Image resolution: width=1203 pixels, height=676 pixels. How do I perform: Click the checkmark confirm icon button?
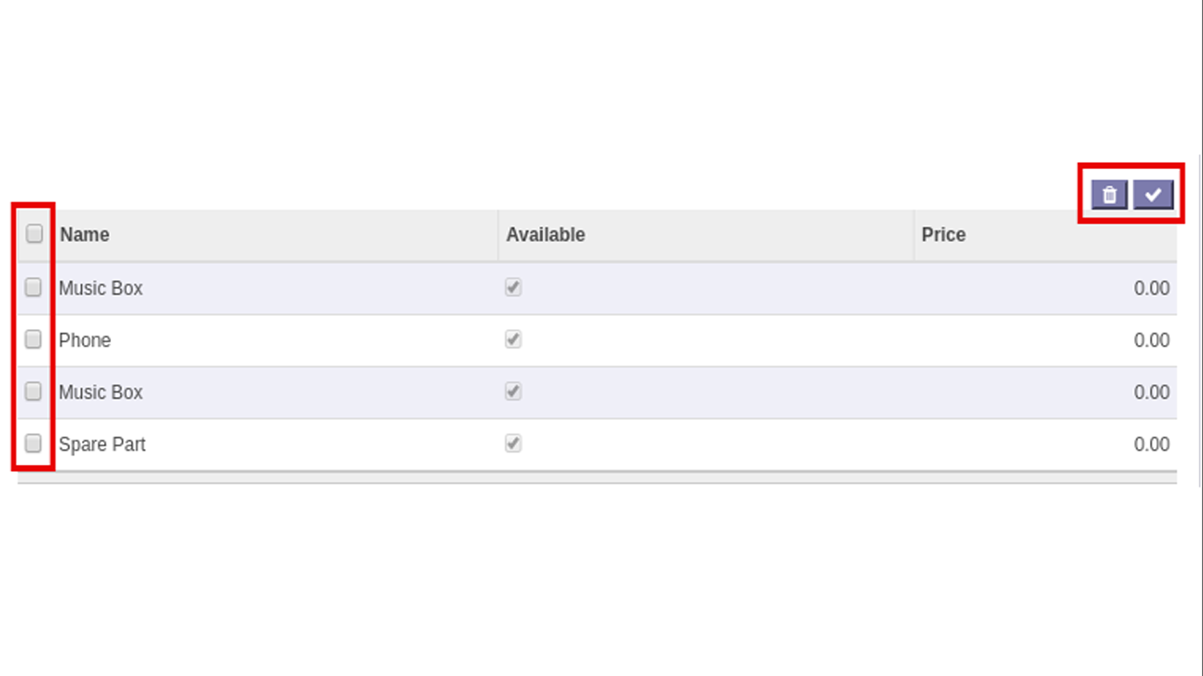pyautogui.click(x=1153, y=195)
